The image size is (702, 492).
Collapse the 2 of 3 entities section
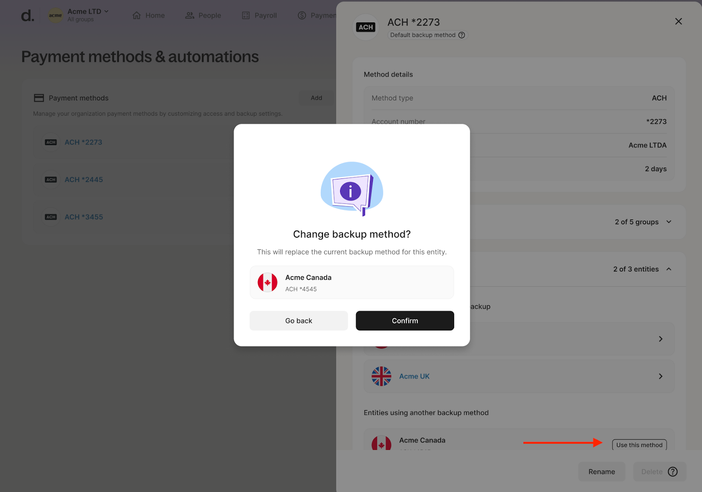pos(669,269)
